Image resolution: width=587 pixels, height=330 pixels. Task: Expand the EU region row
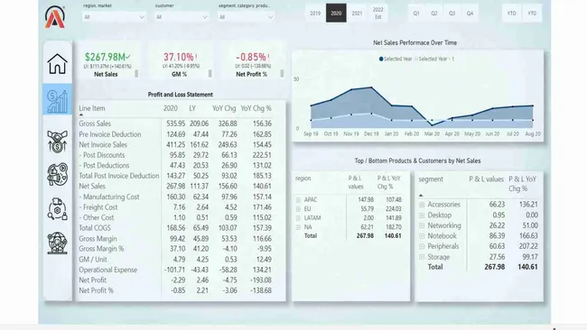click(x=298, y=209)
